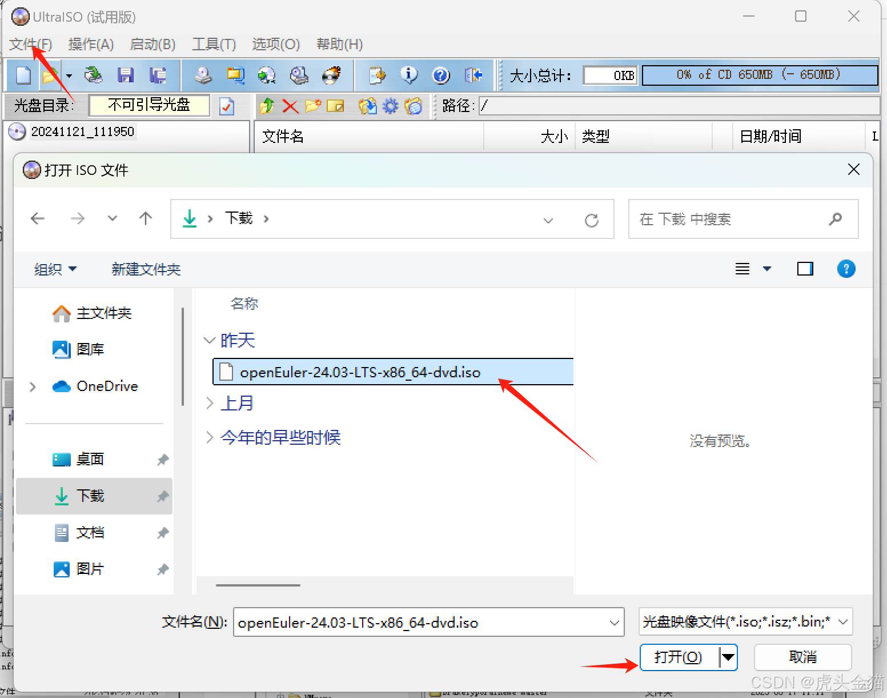Click the red X delete icon
This screenshot has height=698, width=887.
click(290, 106)
